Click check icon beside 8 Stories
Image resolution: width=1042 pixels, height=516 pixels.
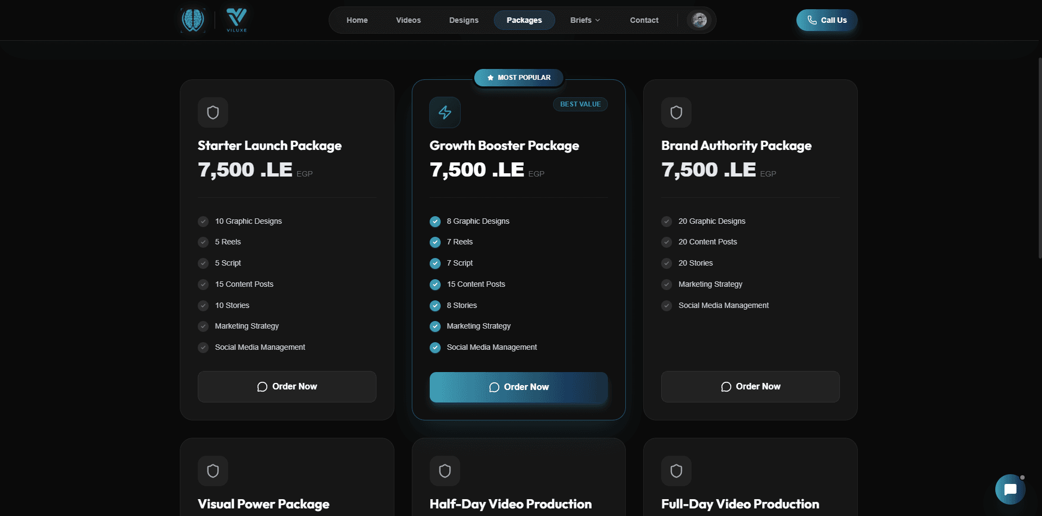[435, 306]
